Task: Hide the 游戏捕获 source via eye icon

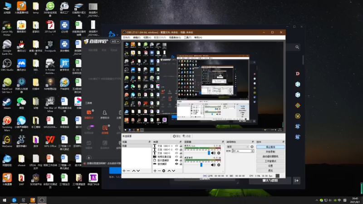Action: coord(177,164)
